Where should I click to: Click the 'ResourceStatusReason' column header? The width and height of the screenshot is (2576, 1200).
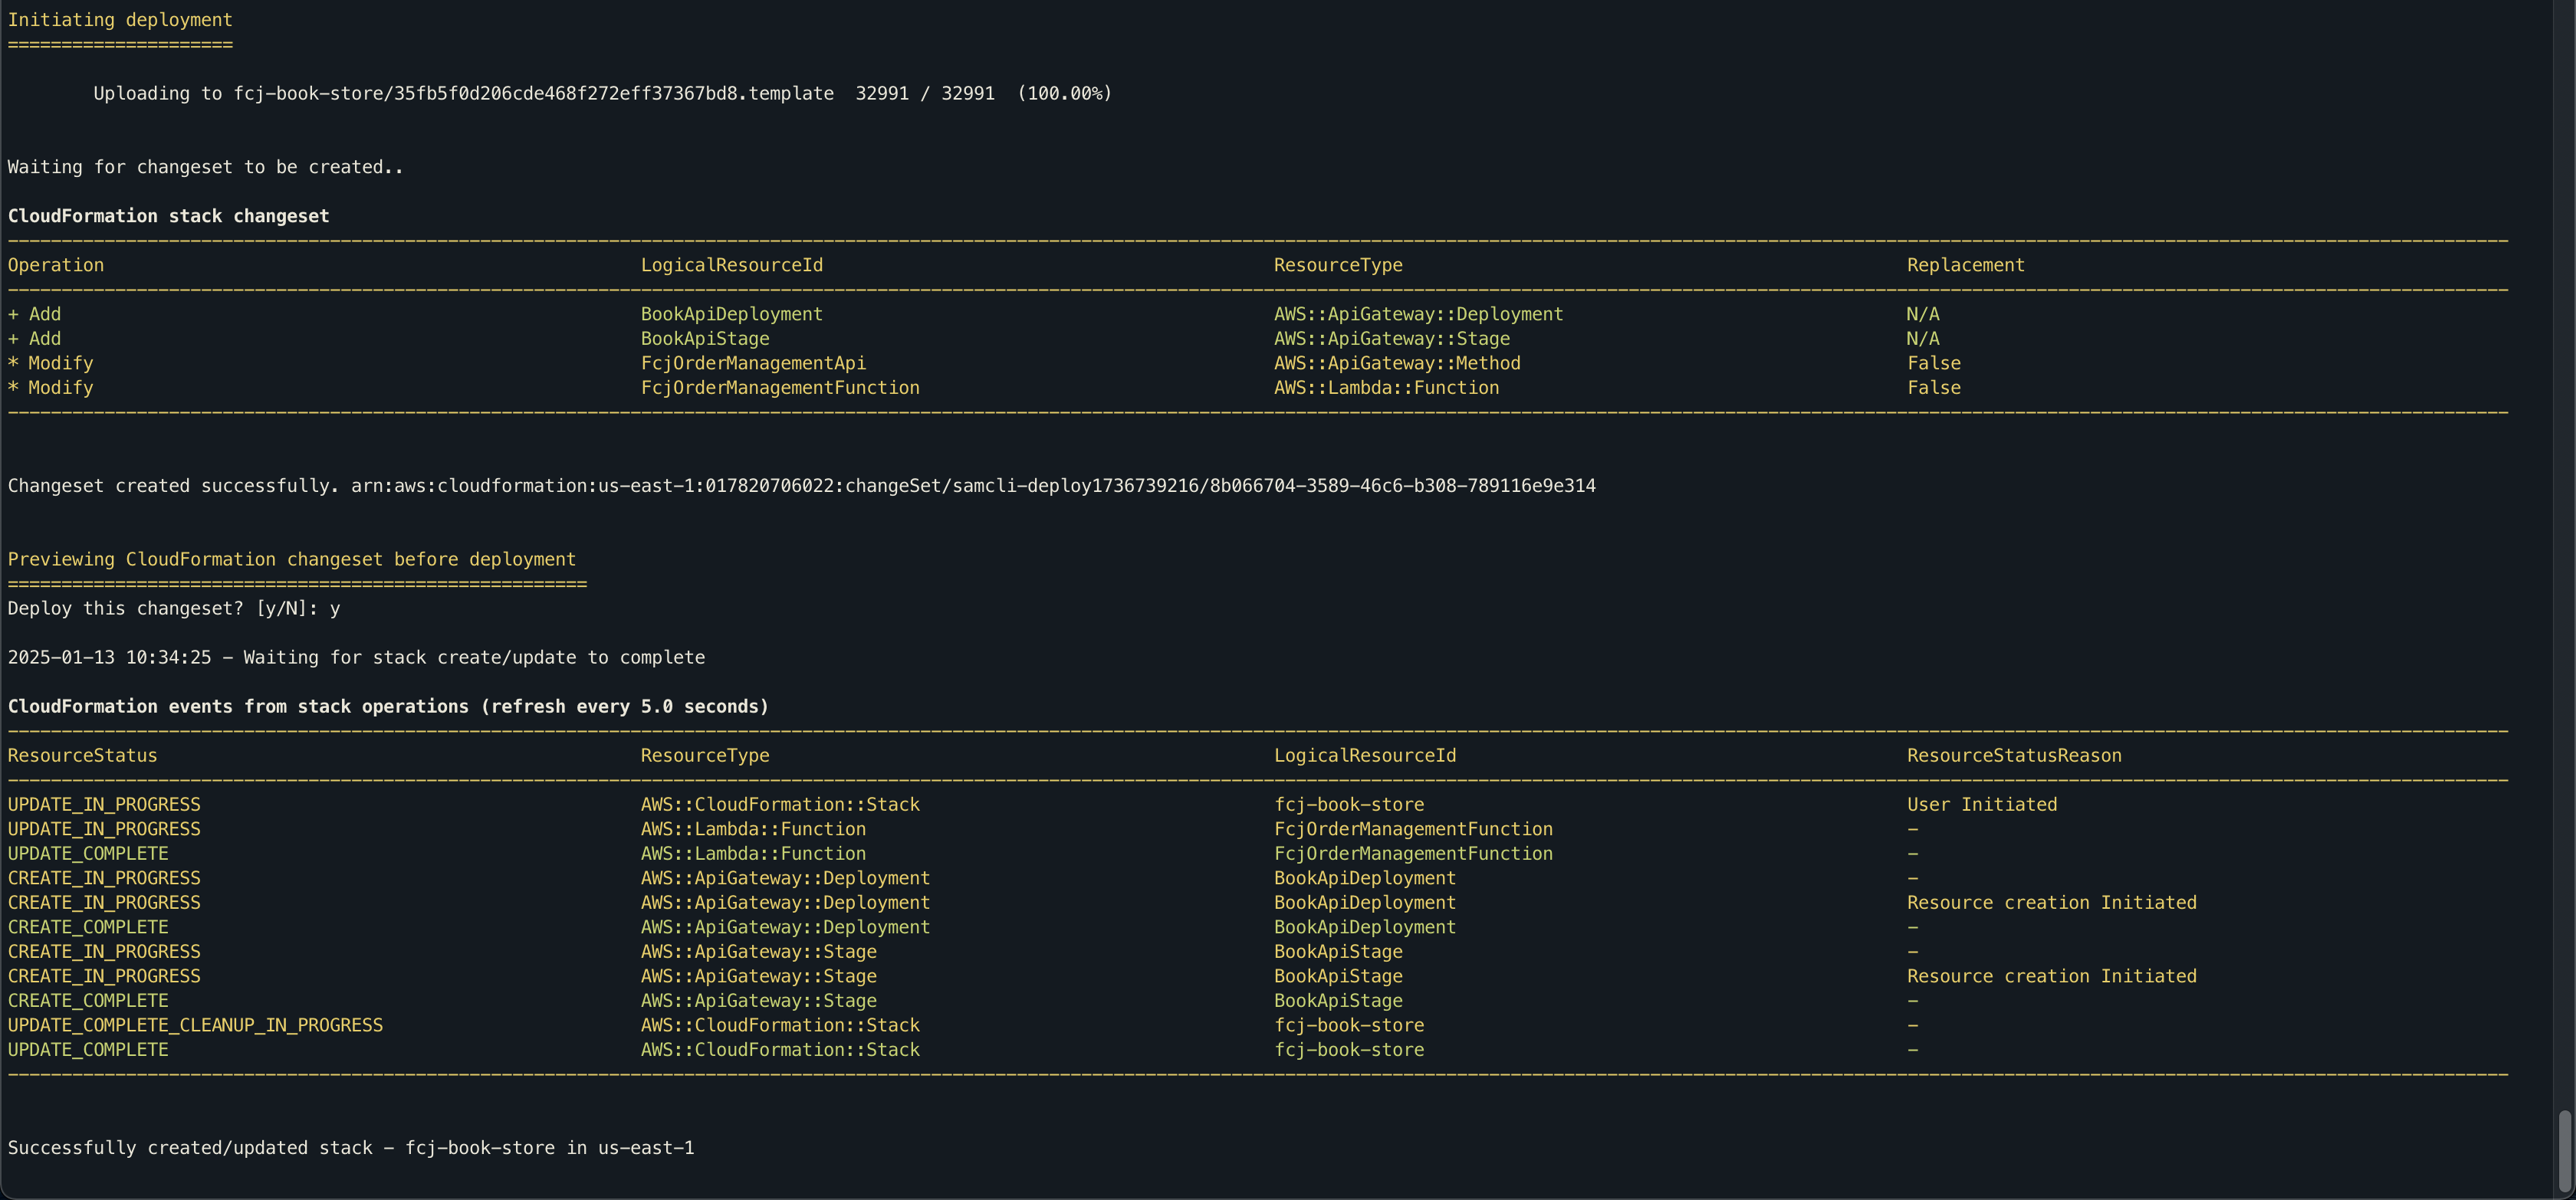(x=2014, y=756)
